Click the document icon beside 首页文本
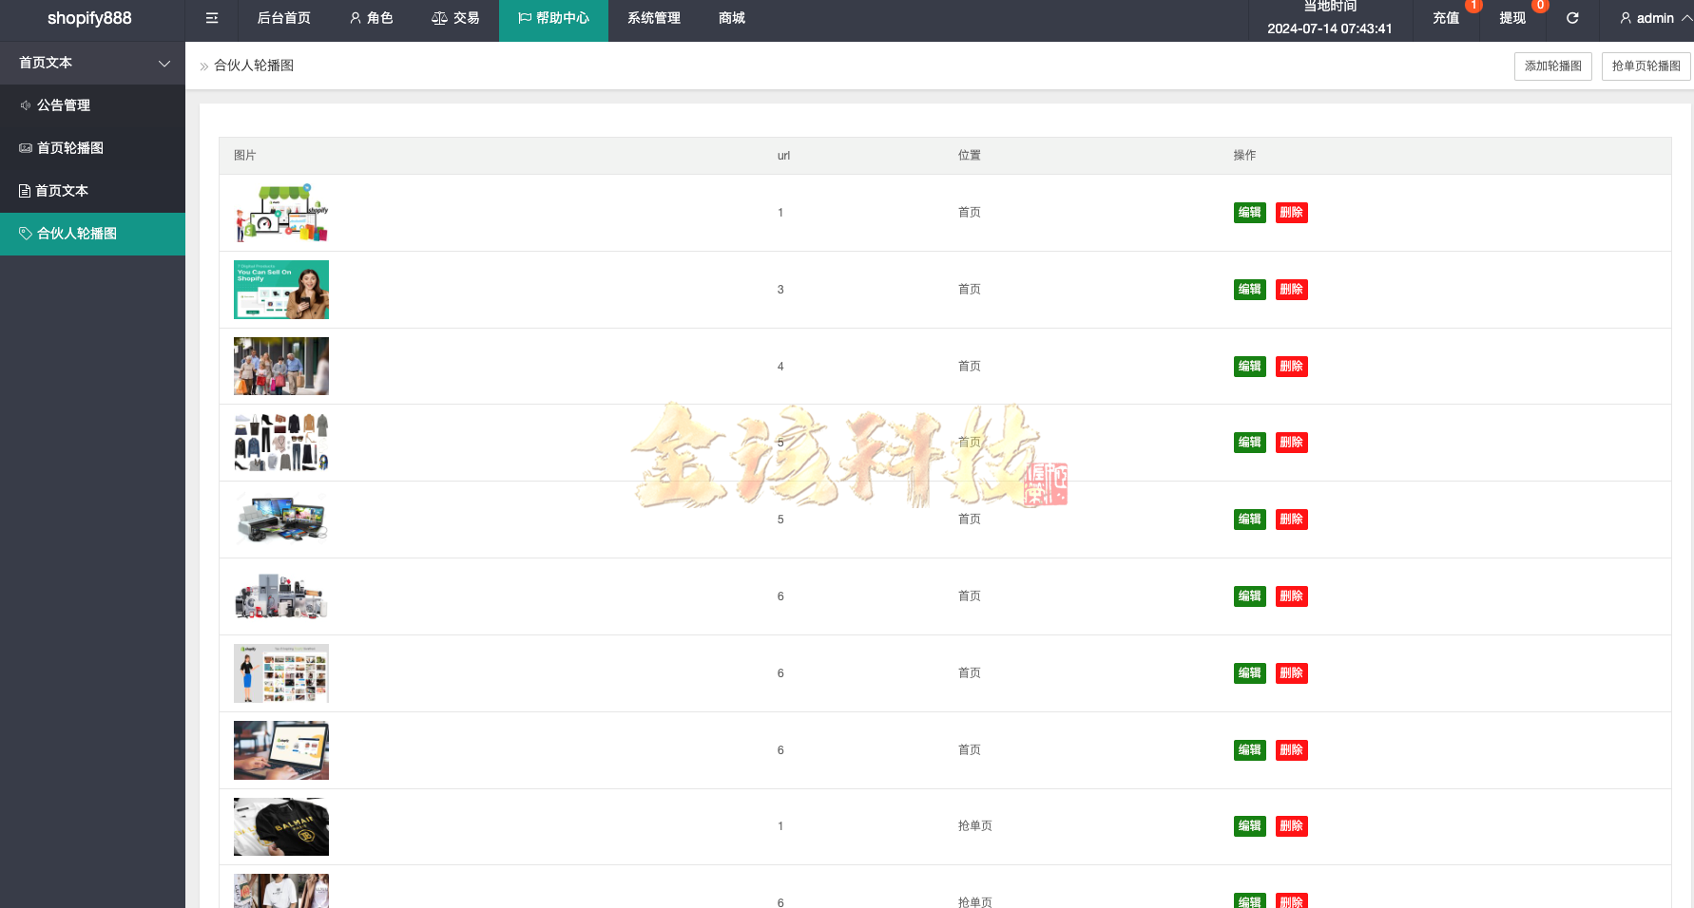Screen dimensions: 1694x908 (x=26, y=191)
